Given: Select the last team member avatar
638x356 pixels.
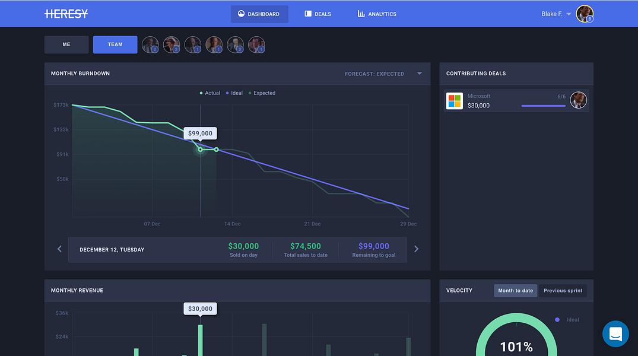Looking at the screenshot, I should [256, 44].
